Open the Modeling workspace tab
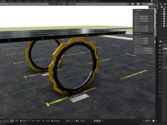 [x=10, y=1]
